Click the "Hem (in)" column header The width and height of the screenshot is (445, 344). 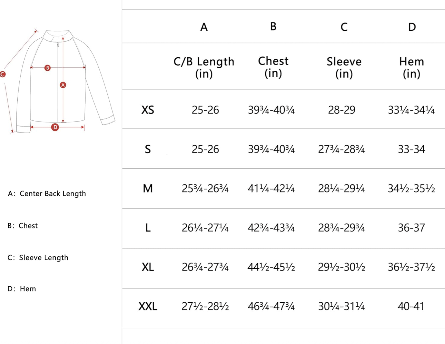pyautogui.click(x=411, y=67)
